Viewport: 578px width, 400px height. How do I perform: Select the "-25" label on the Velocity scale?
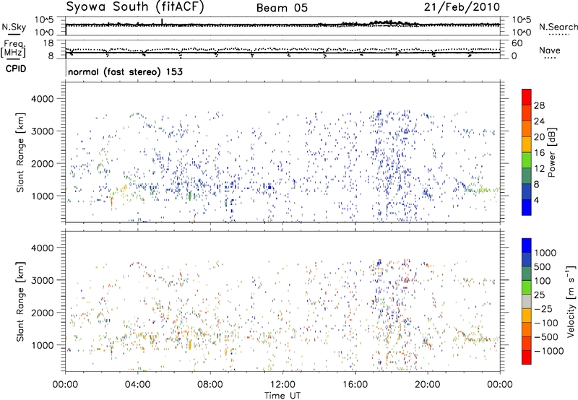543,309
